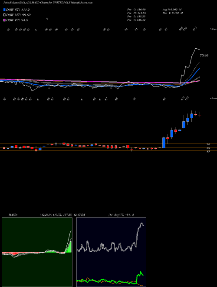This screenshot has height=287, width=217.
Task: Click the 83 support level label
Action: [208, 152]
